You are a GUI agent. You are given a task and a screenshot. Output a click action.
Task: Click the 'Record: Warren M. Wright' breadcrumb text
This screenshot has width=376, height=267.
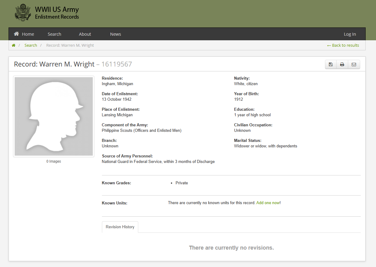click(70, 45)
